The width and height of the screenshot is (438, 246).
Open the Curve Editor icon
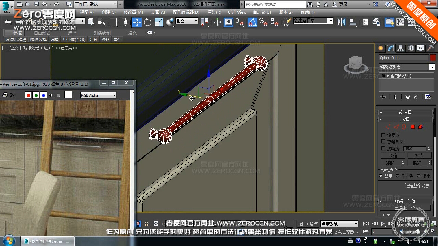pos(400,23)
